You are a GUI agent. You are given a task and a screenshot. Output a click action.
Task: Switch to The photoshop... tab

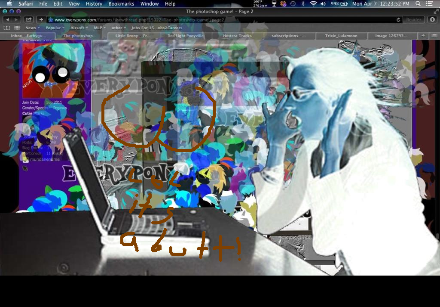(x=82, y=36)
